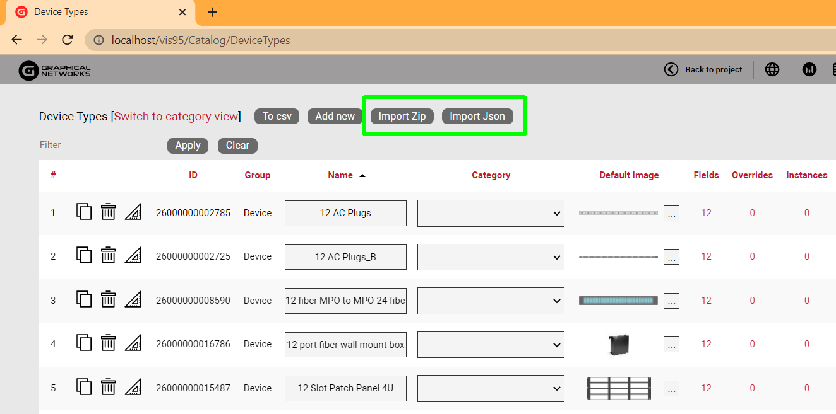The height and width of the screenshot is (414, 836).
Task: Open the globe language icon in header
Action: pyautogui.click(x=772, y=69)
